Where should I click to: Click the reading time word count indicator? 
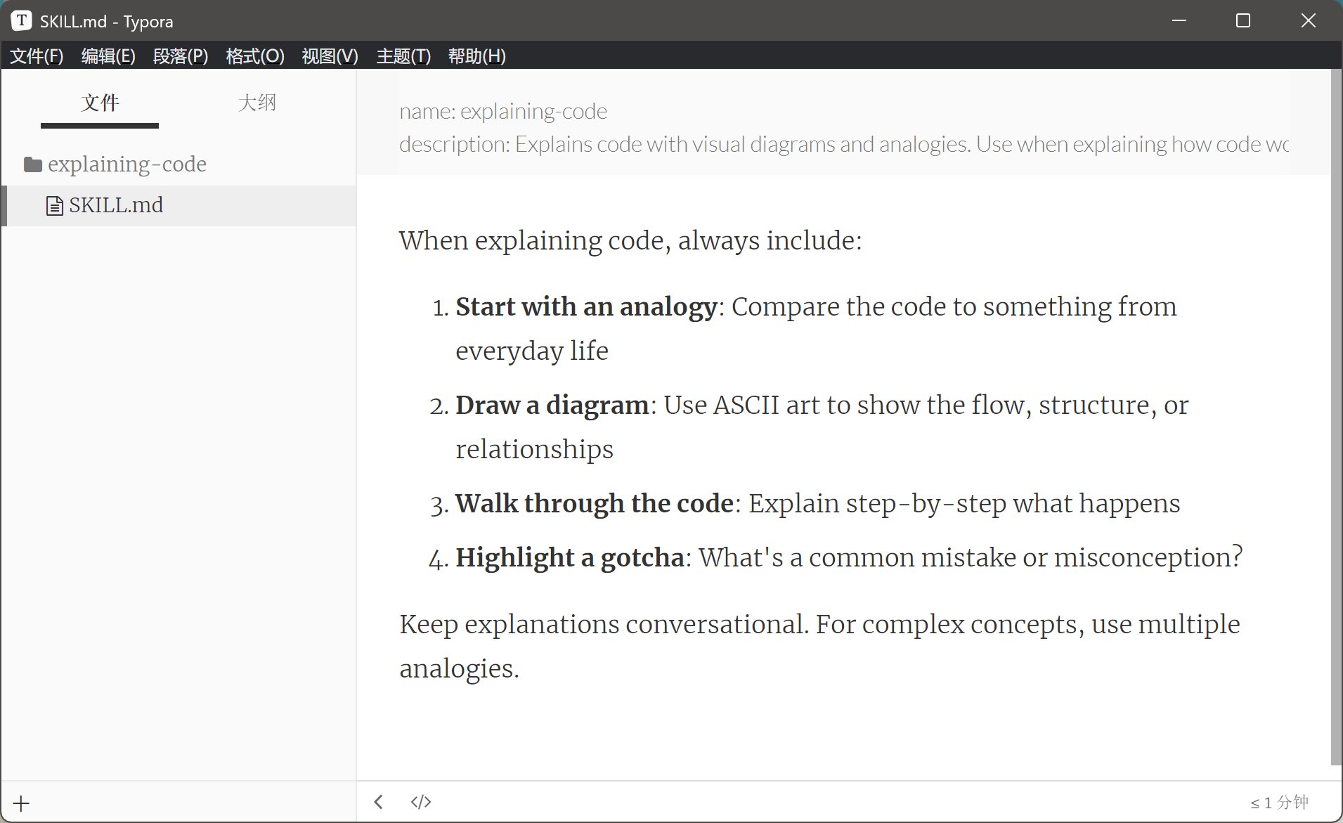pos(1279,802)
